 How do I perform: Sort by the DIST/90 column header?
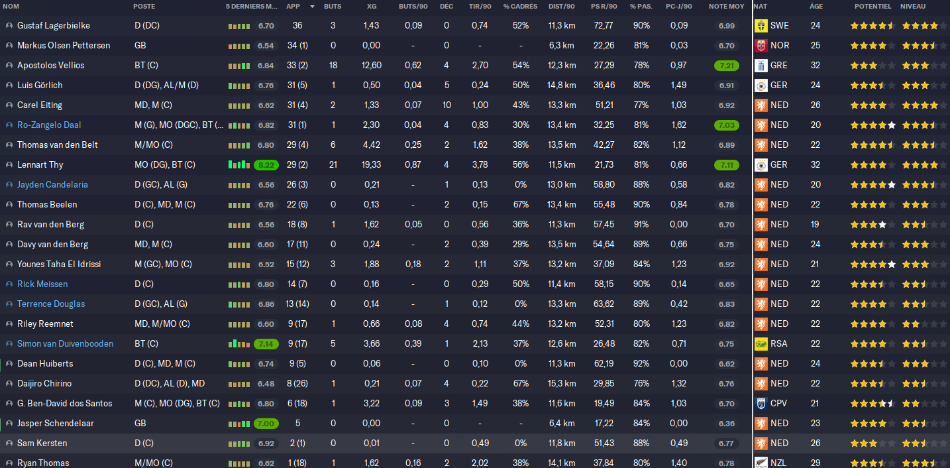click(x=562, y=6)
